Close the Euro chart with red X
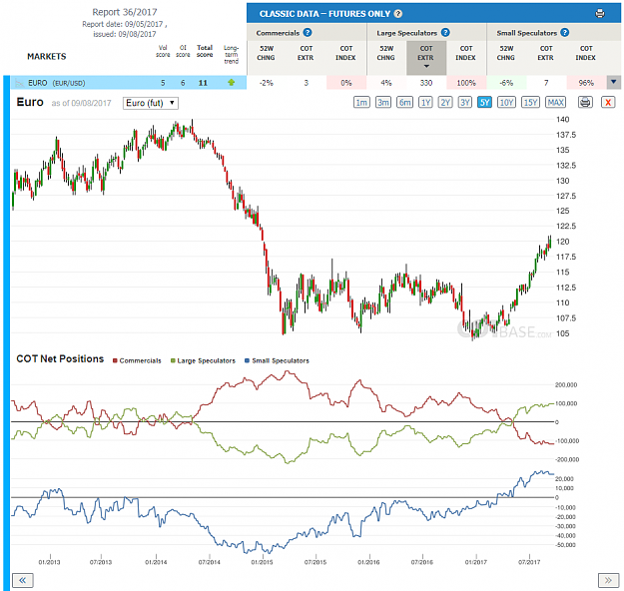624x591 pixels. (x=608, y=102)
